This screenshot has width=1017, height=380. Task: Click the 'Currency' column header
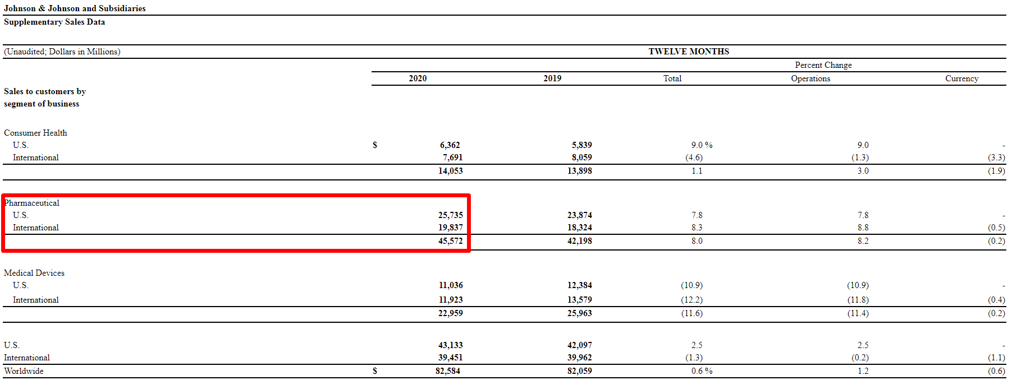tap(962, 78)
